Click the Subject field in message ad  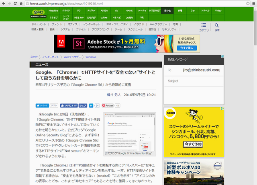tap(193, 81)
